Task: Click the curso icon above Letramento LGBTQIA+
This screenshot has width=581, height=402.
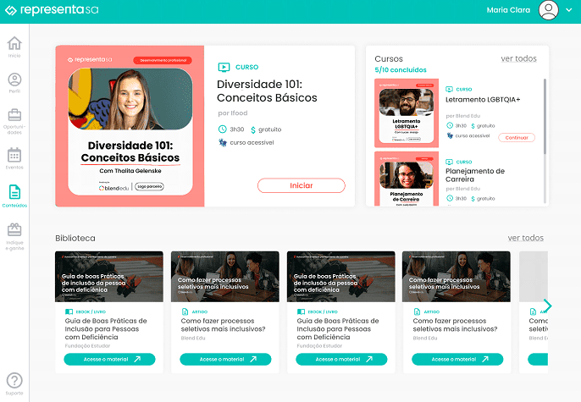Action: (449, 89)
